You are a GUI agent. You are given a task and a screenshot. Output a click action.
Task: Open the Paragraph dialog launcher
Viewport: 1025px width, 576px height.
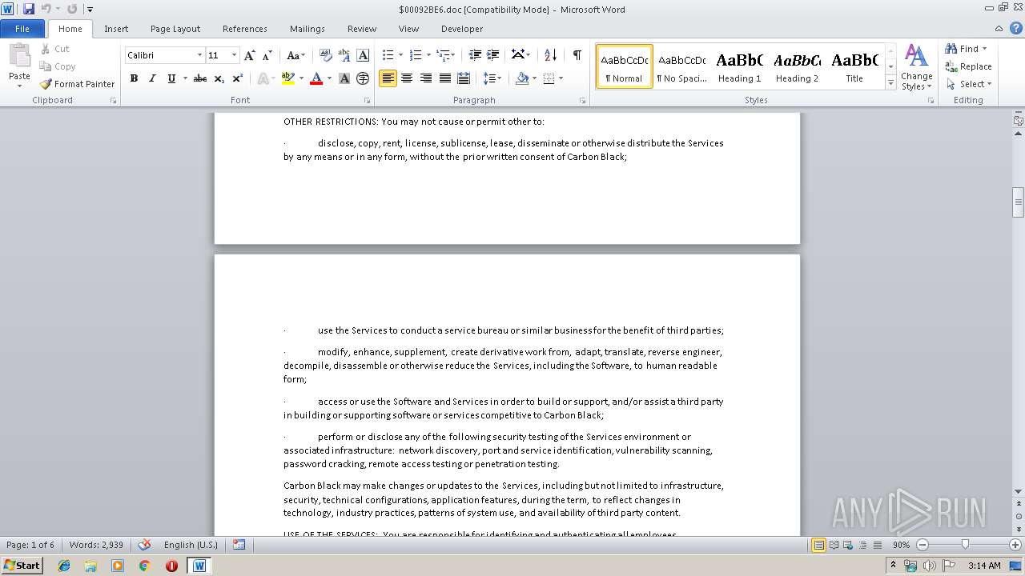[582, 101]
